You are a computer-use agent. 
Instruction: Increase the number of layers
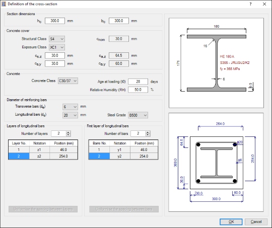pos(69,132)
